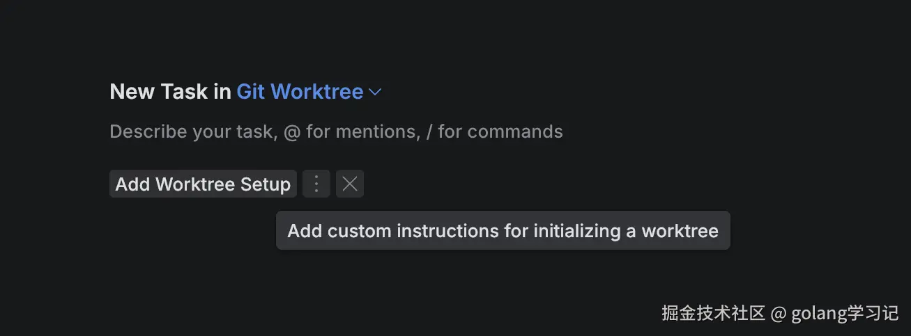Dismiss the Worktree Setup suggestion with X
Screen dimensions: 911x336
350,184
